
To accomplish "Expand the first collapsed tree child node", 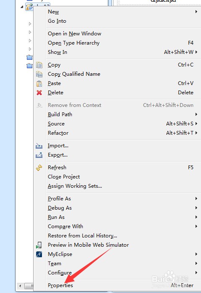I will pyautogui.click(x=30, y=24).
